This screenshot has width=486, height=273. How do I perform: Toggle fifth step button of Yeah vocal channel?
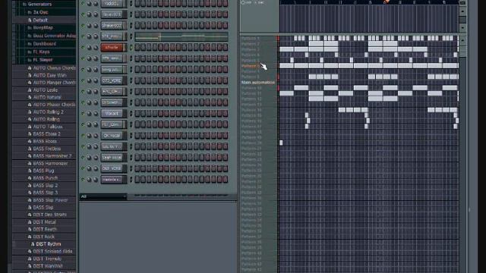click(x=160, y=158)
